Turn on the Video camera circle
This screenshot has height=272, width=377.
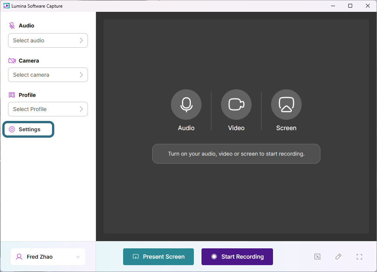[x=236, y=105]
